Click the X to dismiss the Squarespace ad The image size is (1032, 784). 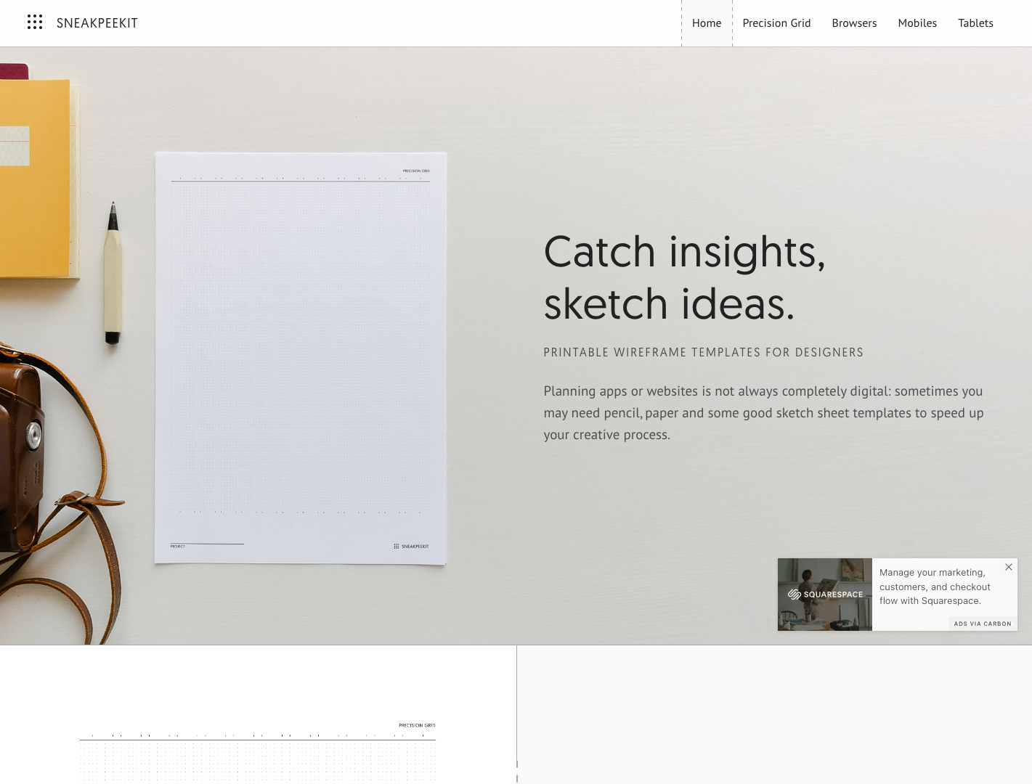(1008, 567)
